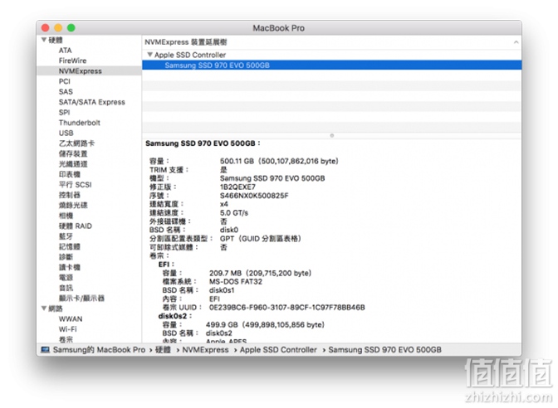
Task: Select 顯示卡/顯示器 in the sidebar
Action: tap(81, 298)
